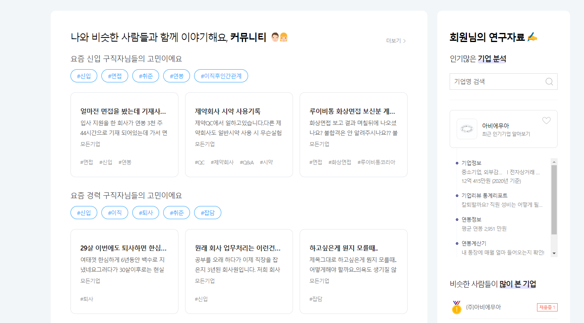Image resolution: width=584 pixels, height=323 pixels.
Task: Open post '제약회사 시약 사용기록'
Action: point(228,111)
